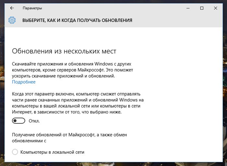Maximize the Параметры window
227x166 pixels.
point(202,8)
